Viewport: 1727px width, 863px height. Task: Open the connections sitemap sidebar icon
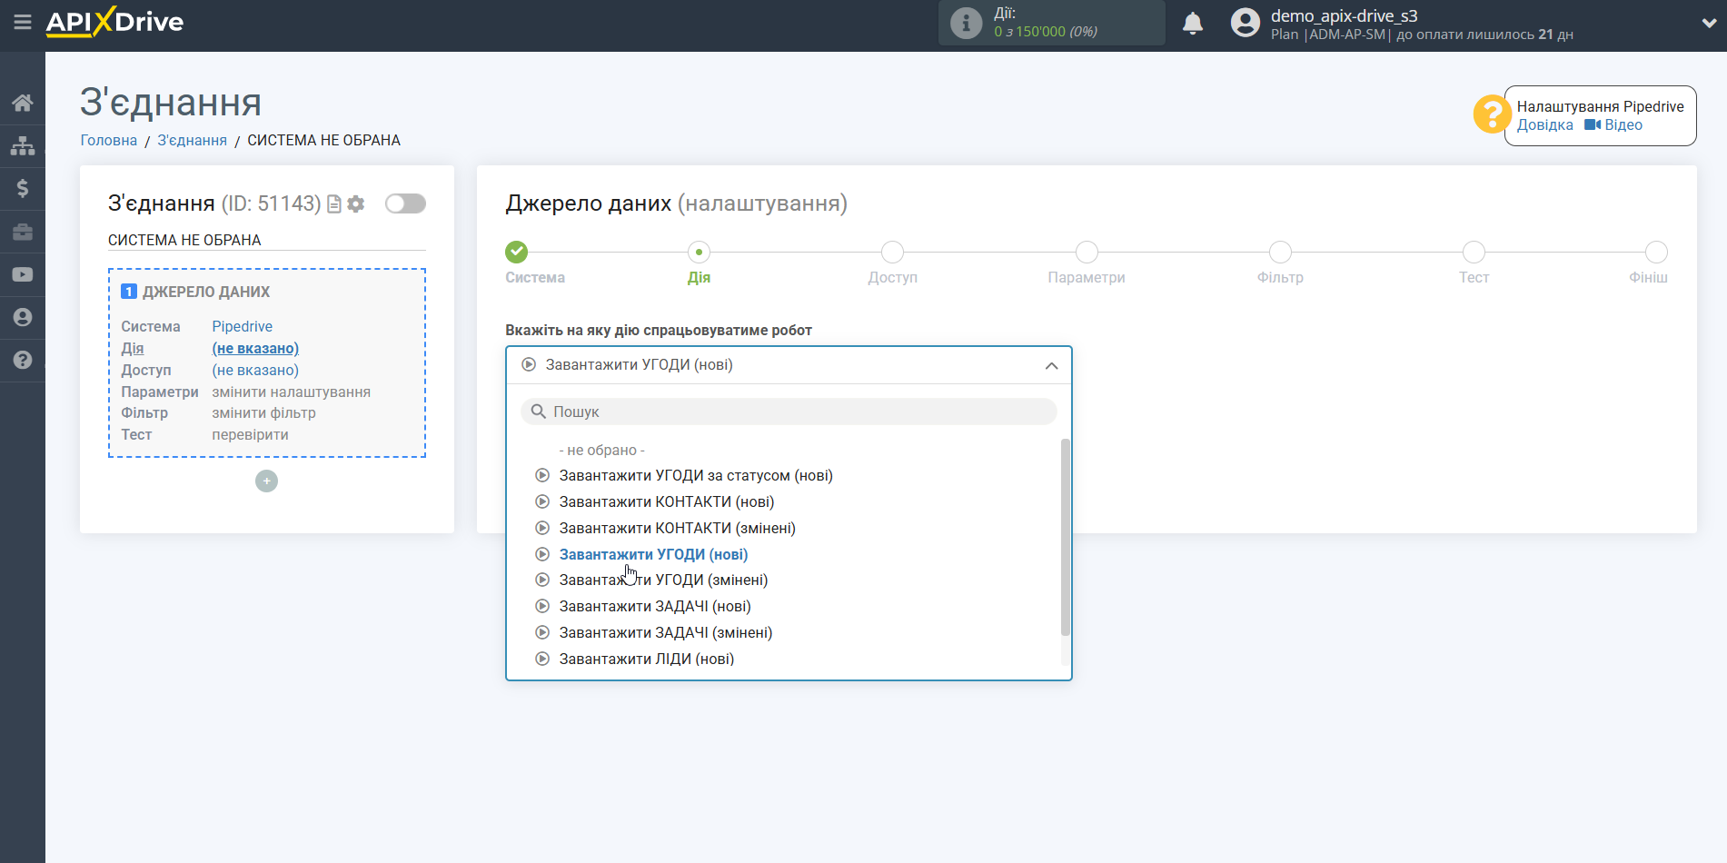coord(23,145)
